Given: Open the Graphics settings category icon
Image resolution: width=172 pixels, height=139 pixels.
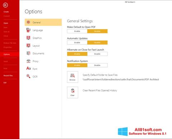Looking at the screenshot, I should (28, 38).
